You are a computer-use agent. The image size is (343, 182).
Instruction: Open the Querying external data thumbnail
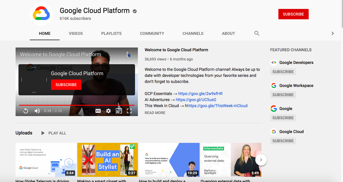[231, 160]
